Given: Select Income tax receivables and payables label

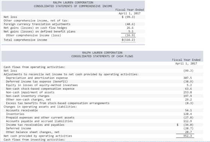Looking at the screenshot, I should tap(35, 125).
